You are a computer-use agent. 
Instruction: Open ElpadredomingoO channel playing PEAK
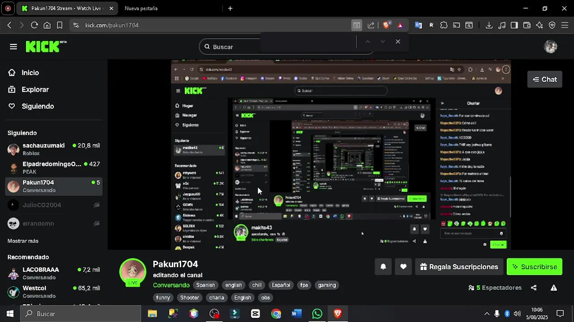[x=54, y=168]
